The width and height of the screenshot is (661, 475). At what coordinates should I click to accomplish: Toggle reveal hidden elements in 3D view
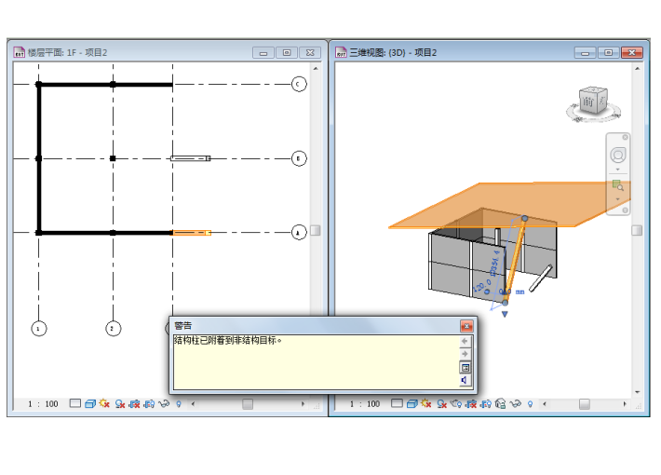(x=530, y=404)
